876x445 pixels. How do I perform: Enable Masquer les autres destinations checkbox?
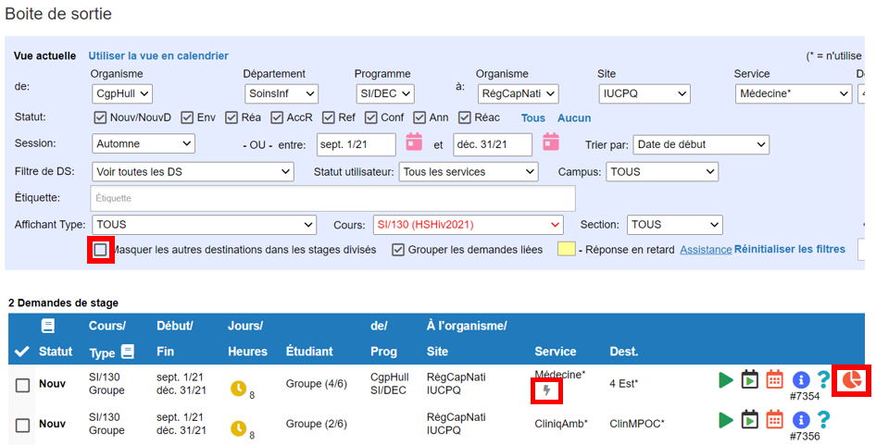pyautogui.click(x=101, y=250)
